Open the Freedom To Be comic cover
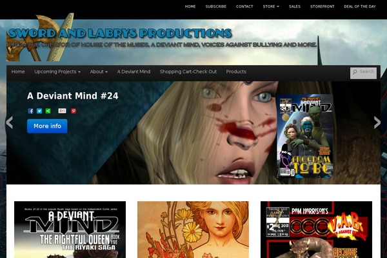 tap(305, 136)
